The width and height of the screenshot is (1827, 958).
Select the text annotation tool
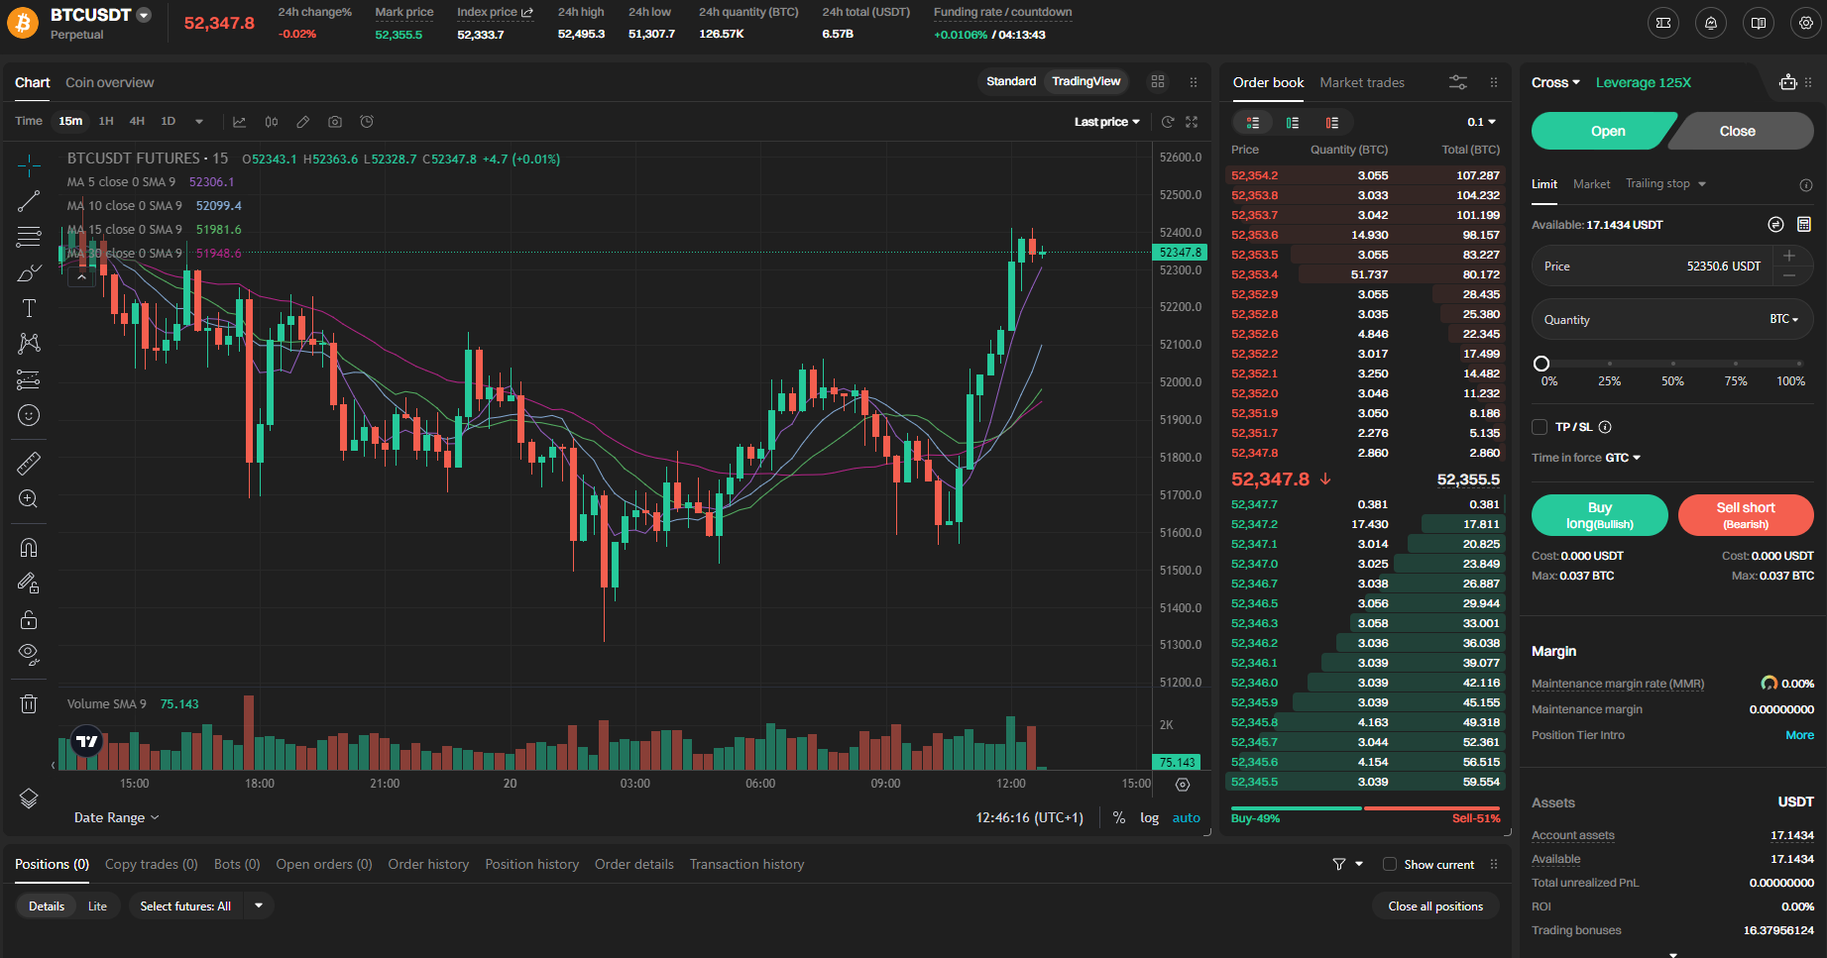click(x=29, y=308)
